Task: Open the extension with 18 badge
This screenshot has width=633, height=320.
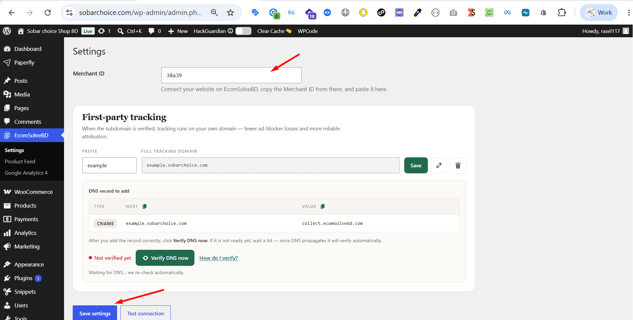Action: click(310, 13)
